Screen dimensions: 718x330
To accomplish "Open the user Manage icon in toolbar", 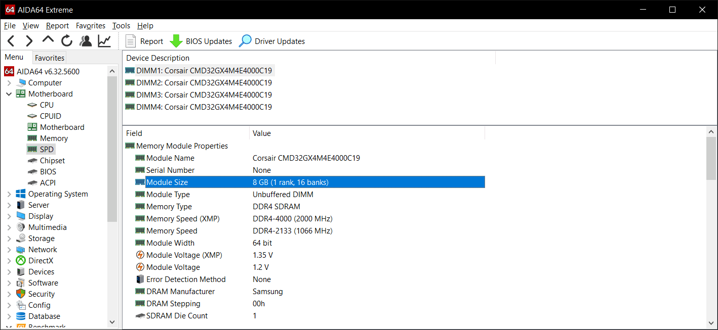I will [86, 41].
